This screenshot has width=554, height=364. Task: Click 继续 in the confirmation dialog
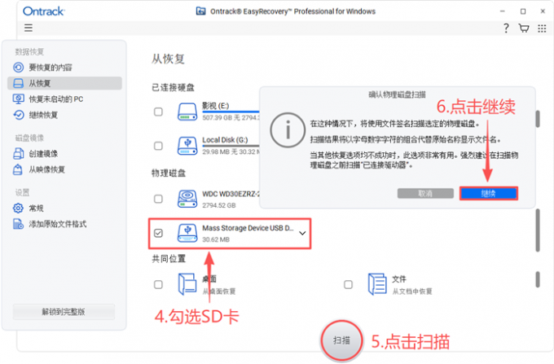coord(489,194)
